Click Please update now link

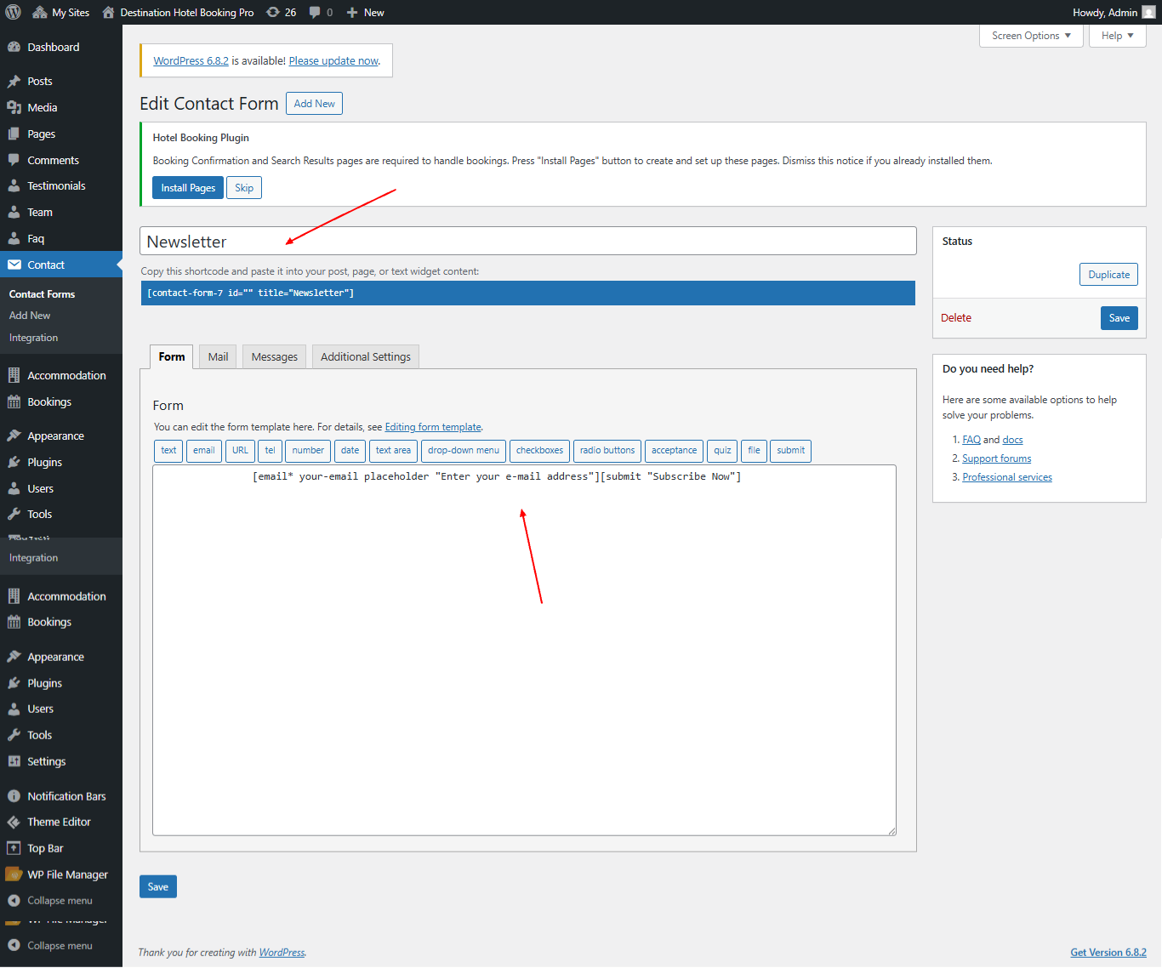click(x=333, y=61)
